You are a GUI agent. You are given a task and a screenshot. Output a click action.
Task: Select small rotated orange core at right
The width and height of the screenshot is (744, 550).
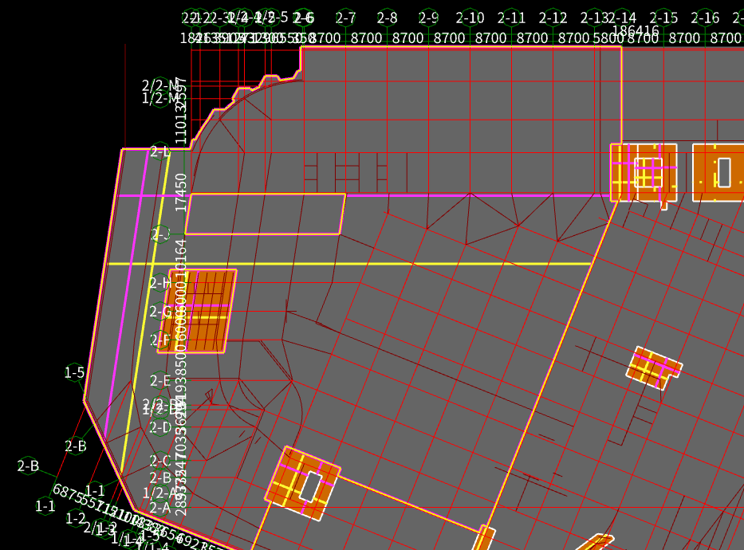[x=655, y=368]
